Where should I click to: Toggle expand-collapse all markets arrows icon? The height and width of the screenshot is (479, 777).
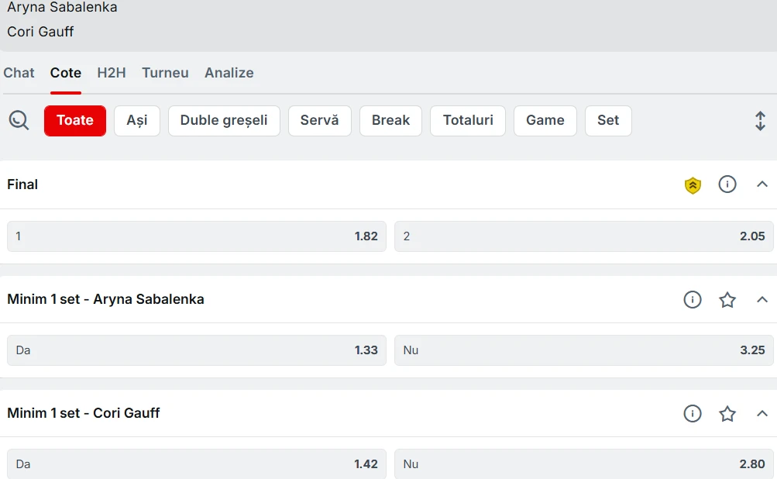tap(760, 120)
